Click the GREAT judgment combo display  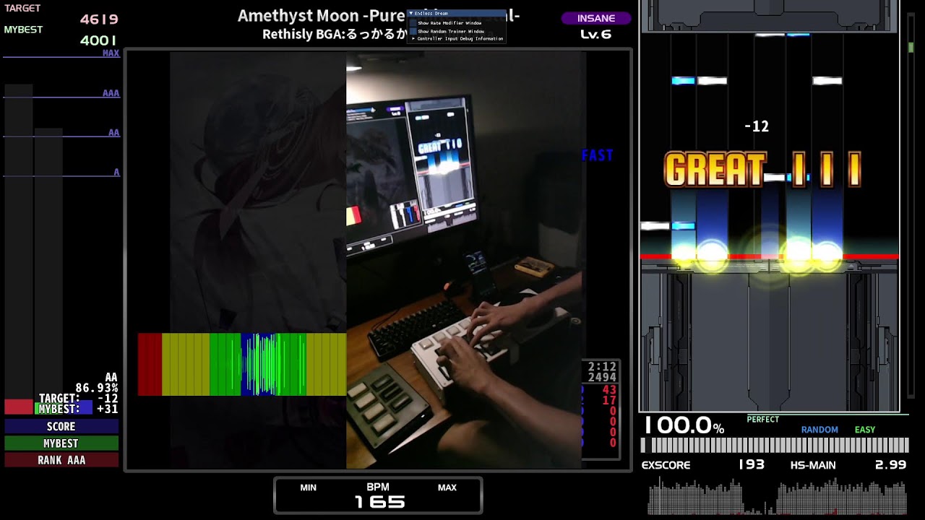pyautogui.click(x=762, y=170)
